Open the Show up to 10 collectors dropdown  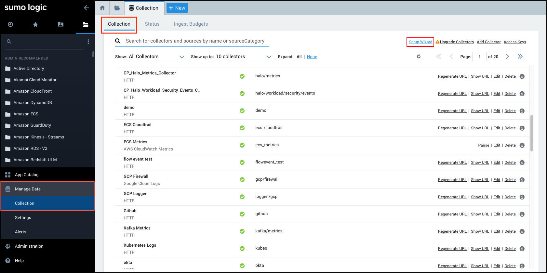coord(243,57)
